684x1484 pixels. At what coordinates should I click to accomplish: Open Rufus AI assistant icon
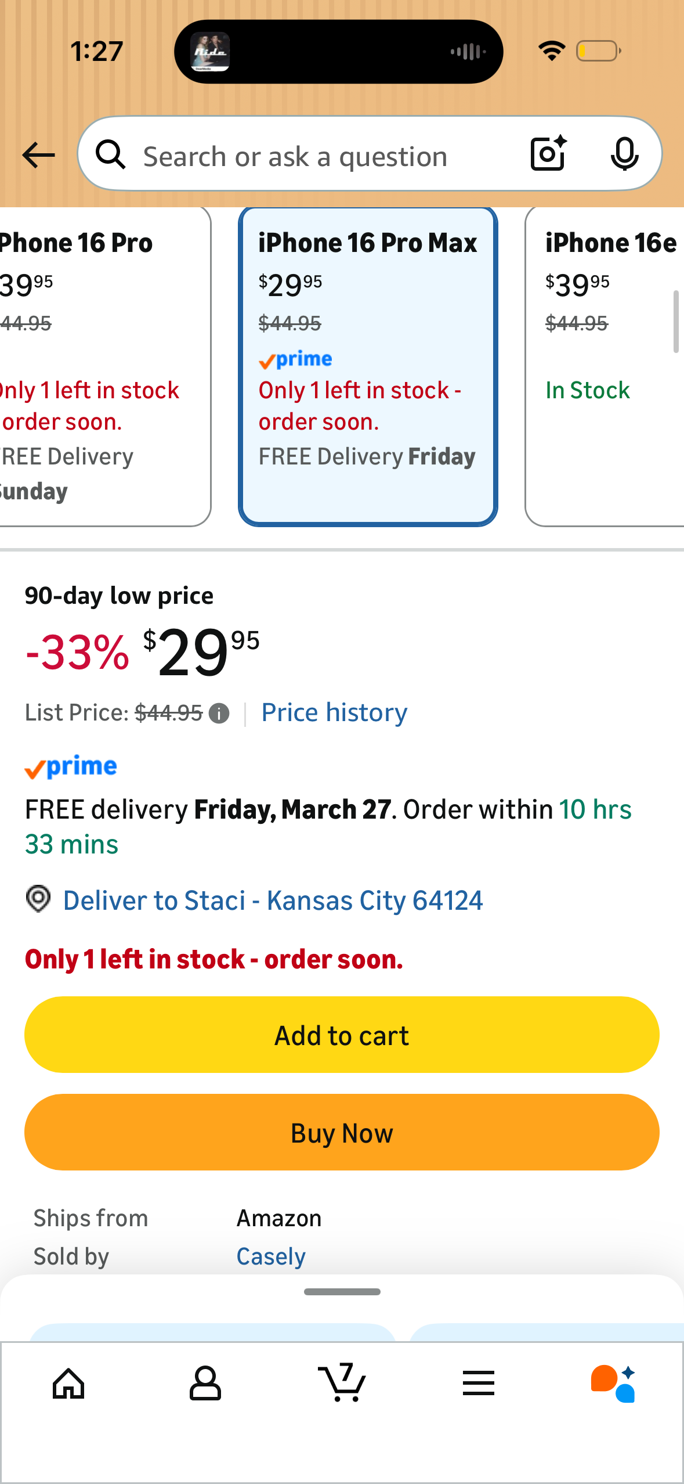(614, 1383)
